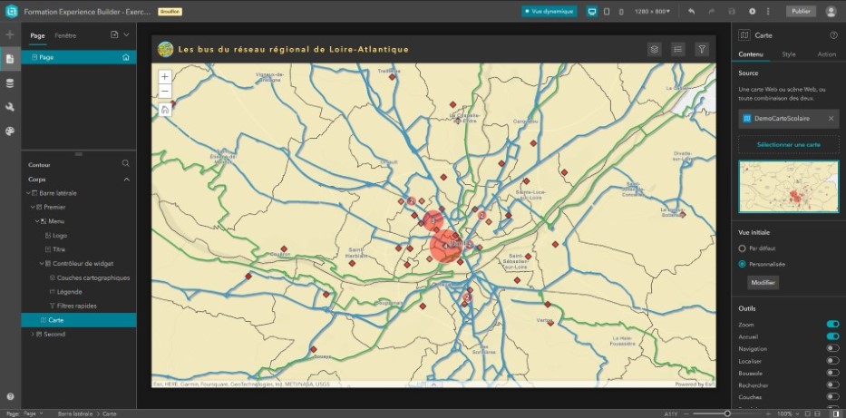
Task: Collapse the Barre latérale tree node
Action: coord(29,193)
